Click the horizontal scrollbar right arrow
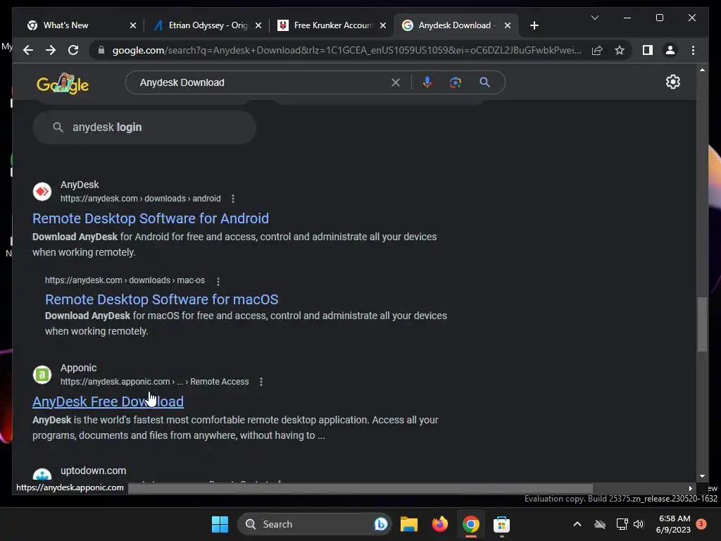This screenshot has height=541, width=721. point(690,488)
